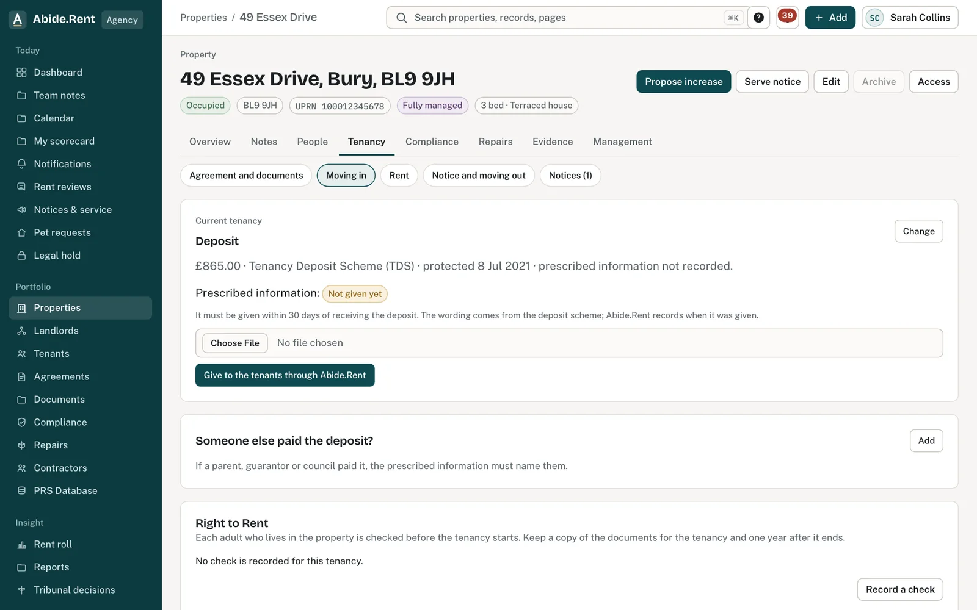Viewport: 977px width, 610px height.
Task: Click the Repairs tool icon
Action: pos(21,445)
